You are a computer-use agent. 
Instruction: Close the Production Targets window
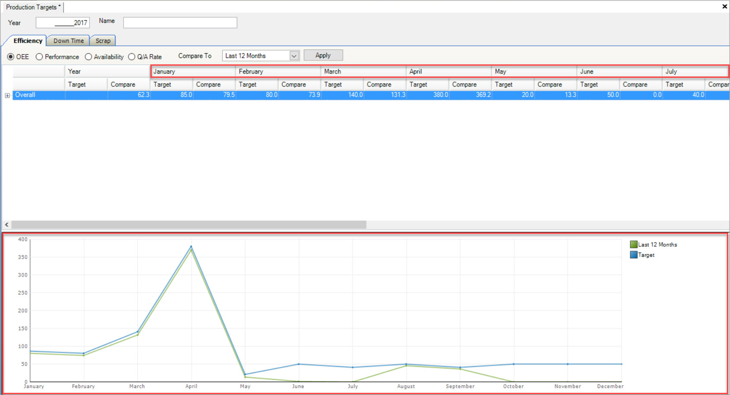tap(724, 6)
